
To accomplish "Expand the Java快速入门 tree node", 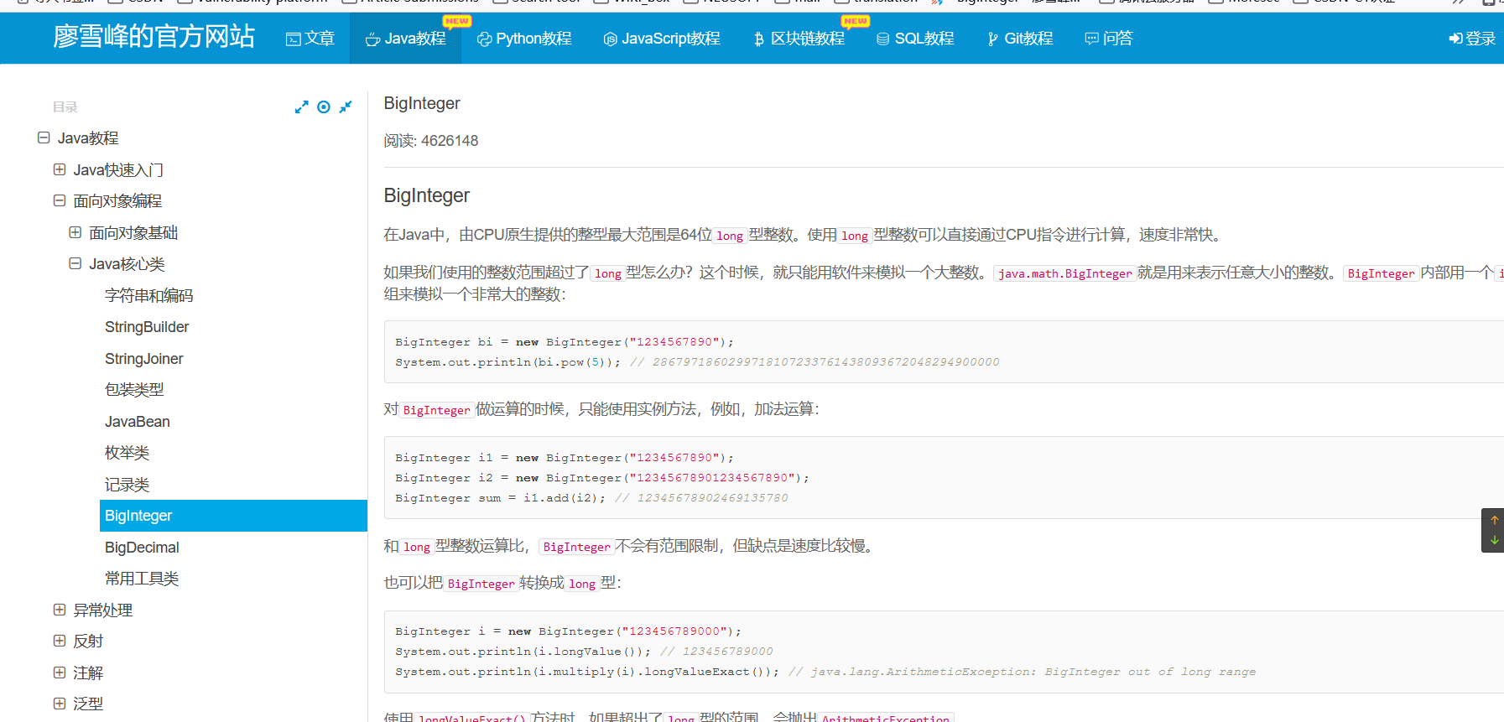I will (60, 169).
